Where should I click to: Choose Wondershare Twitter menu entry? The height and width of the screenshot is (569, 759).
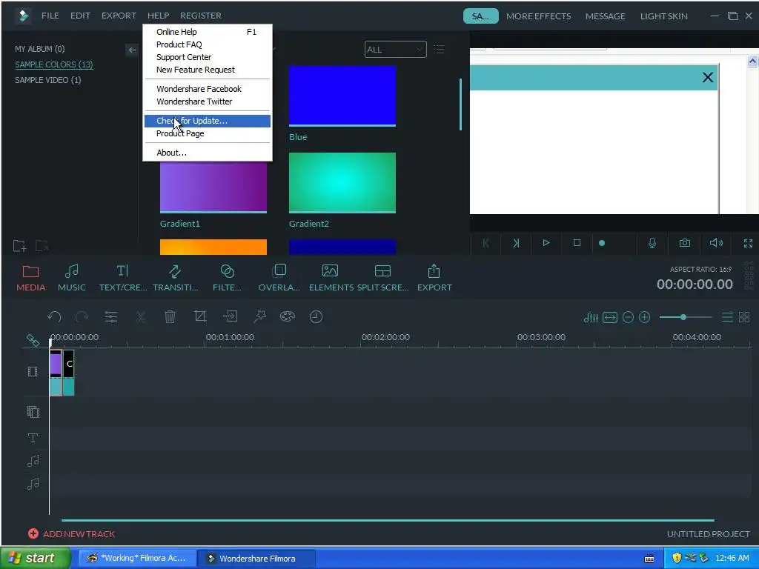click(208, 102)
